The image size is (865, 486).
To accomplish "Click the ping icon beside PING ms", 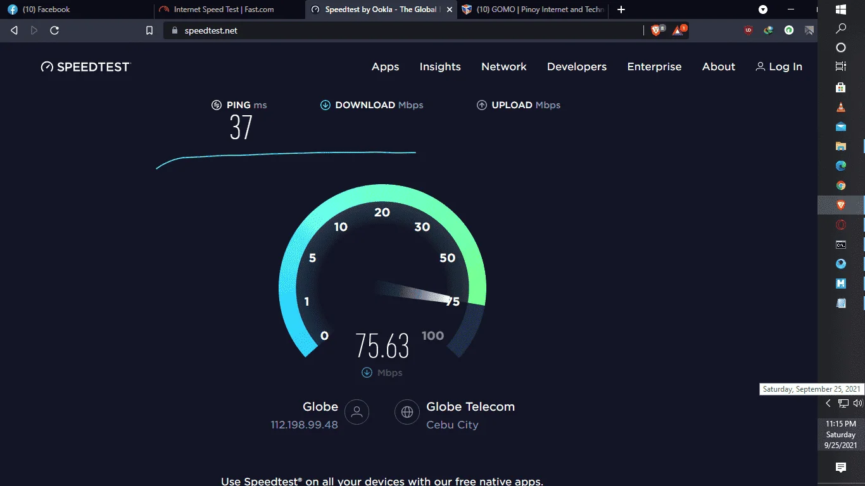I will point(217,105).
